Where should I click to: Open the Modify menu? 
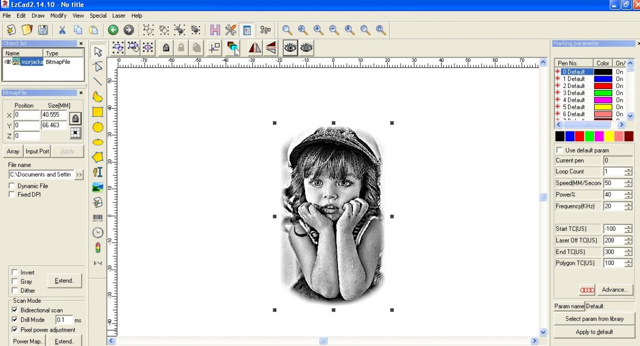point(58,16)
